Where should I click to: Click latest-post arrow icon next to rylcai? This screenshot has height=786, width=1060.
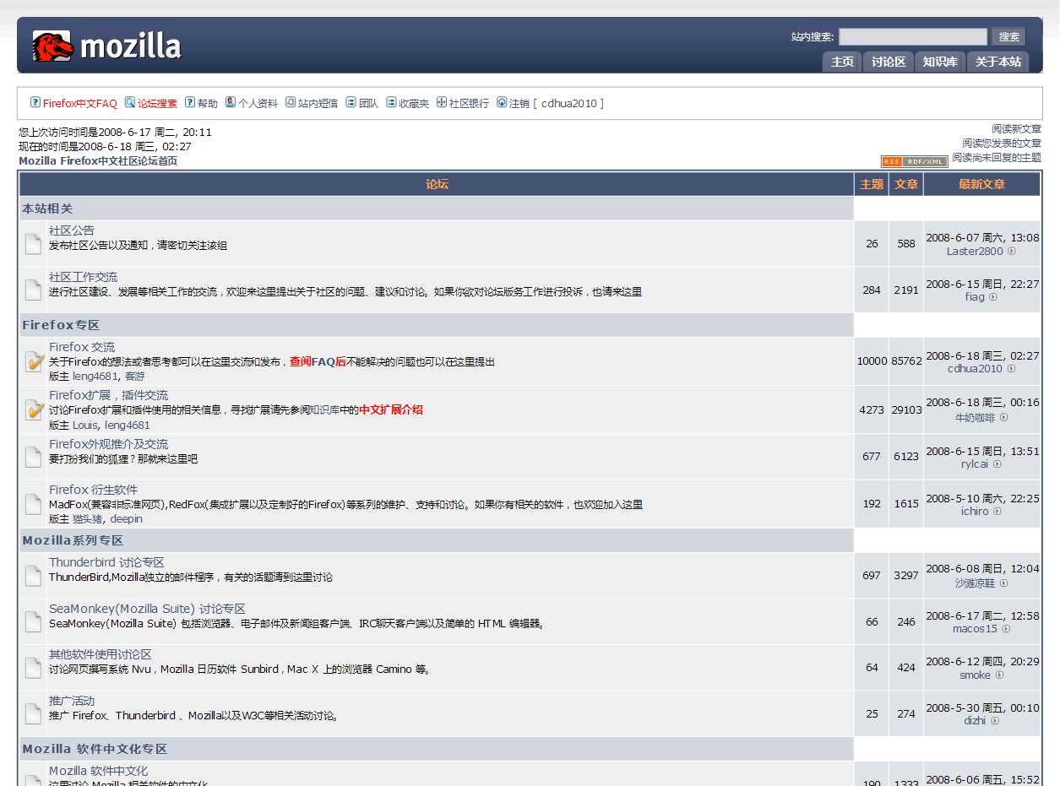point(997,463)
